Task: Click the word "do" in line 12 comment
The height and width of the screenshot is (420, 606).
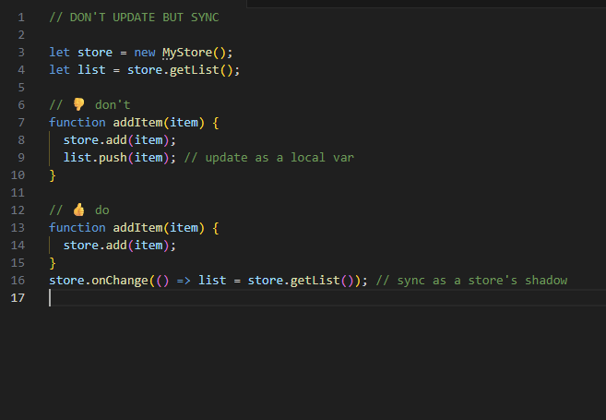Action: coord(102,210)
